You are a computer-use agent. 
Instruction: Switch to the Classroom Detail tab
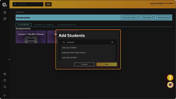click(x=67, y=25)
